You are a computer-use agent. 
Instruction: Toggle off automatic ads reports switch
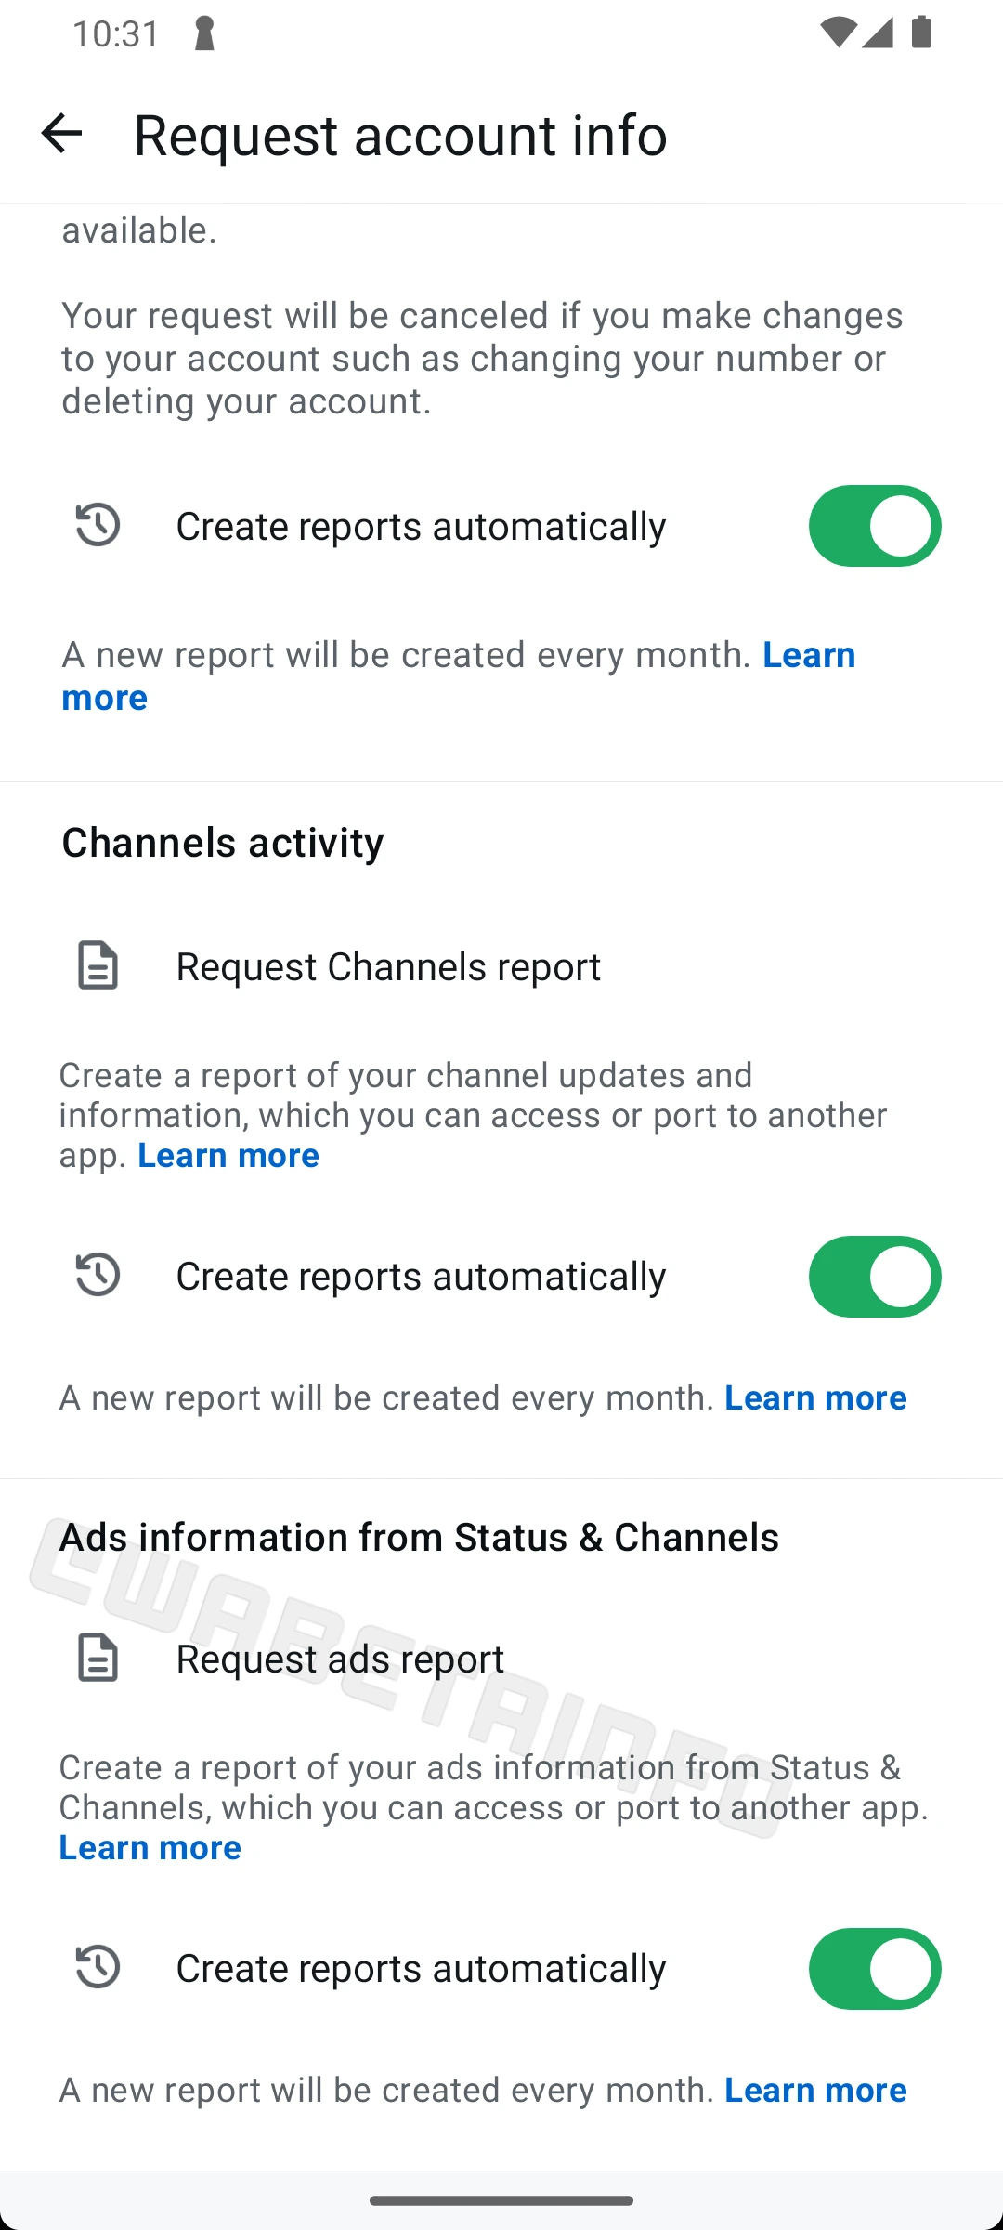click(x=874, y=1968)
